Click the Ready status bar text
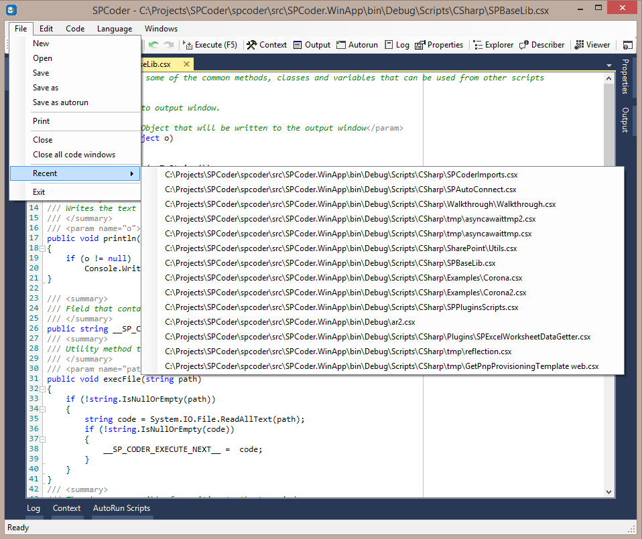This screenshot has width=642, height=539. pos(18,528)
